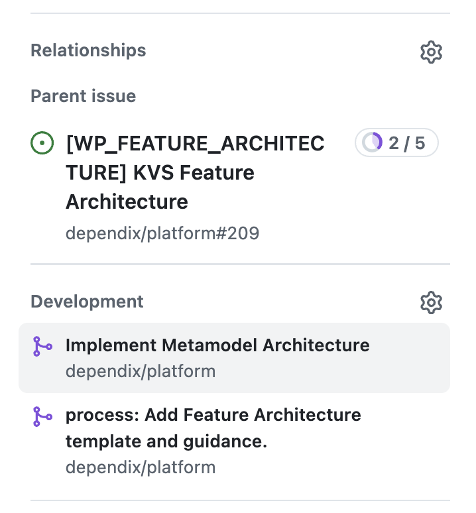
Task: Click the Parent issue label
Action: point(83,96)
